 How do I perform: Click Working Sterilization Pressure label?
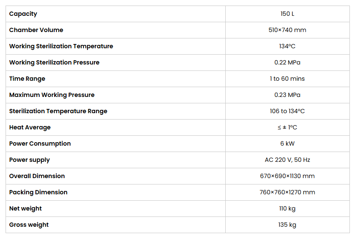point(54,62)
